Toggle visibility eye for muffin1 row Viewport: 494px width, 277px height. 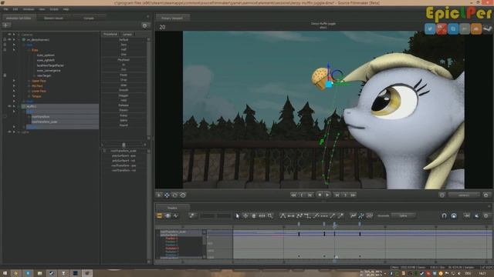[9, 106]
